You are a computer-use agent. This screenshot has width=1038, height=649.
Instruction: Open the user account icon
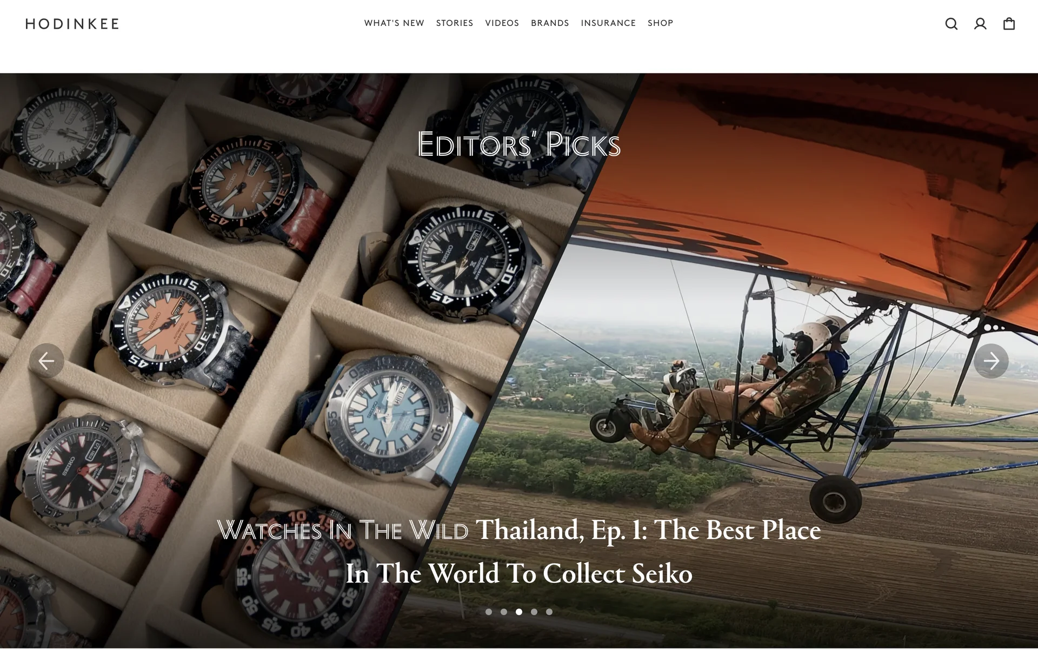pos(980,24)
